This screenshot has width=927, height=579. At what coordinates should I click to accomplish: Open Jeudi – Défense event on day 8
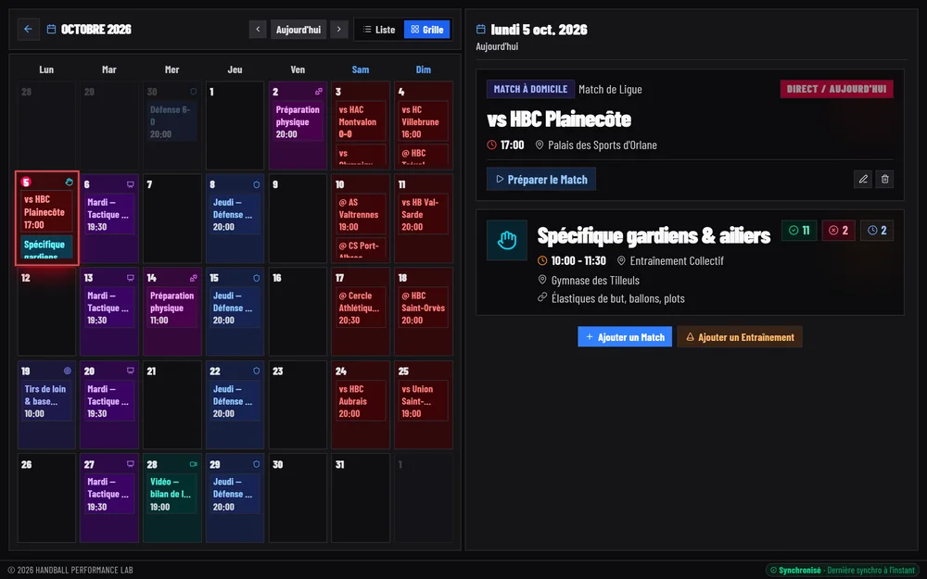235,215
